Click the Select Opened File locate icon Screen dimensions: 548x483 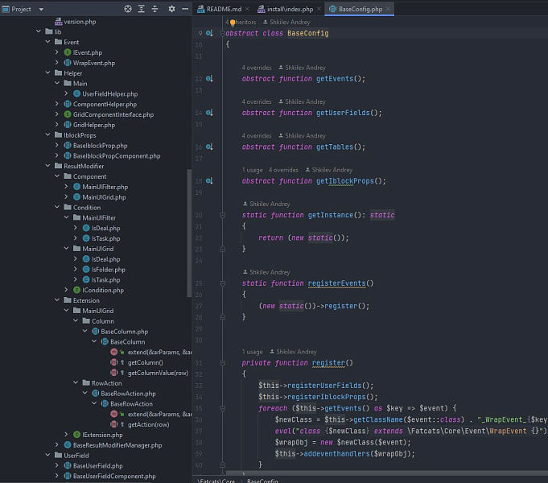[x=128, y=9]
